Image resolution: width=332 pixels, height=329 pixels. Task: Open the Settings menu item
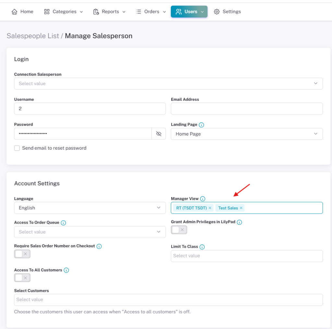pos(227,12)
